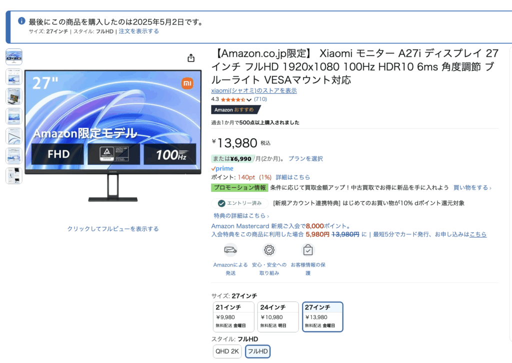Click the Amazon Mastercard 新規ご入会 link
The width and height of the screenshot is (512, 363).
coord(281,226)
